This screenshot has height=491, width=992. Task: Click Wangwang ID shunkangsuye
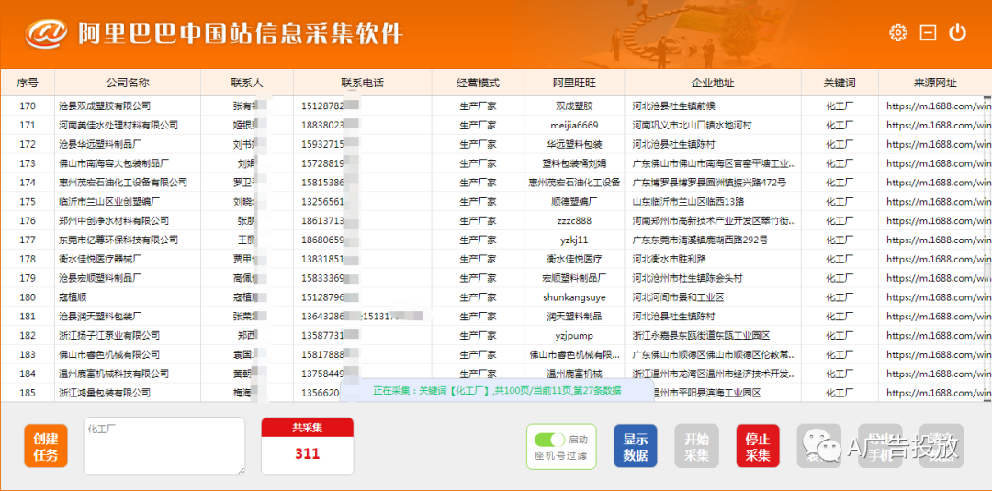[574, 297]
